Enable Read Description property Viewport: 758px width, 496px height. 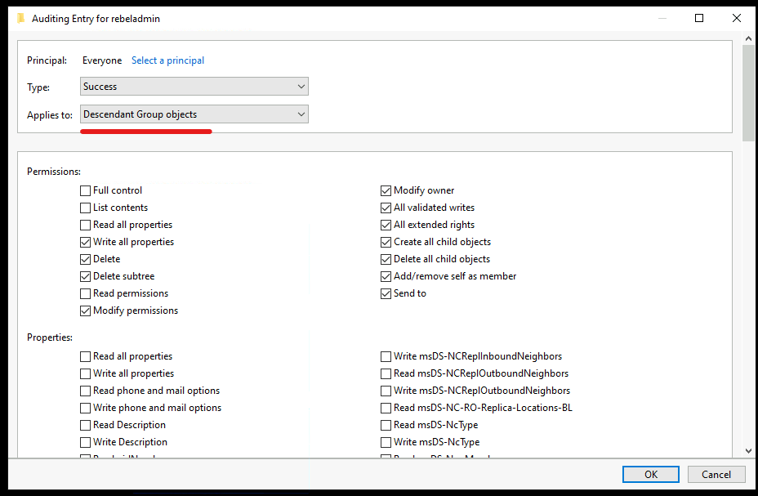(85, 425)
